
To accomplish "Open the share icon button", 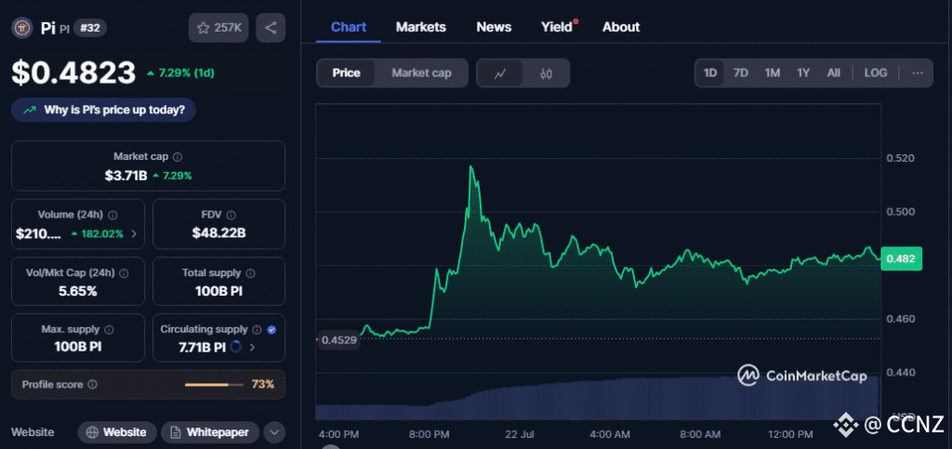I will [271, 28].
